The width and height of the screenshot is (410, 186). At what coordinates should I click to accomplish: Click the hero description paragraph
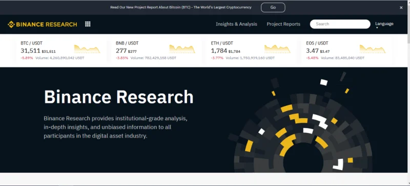(116, 127)
